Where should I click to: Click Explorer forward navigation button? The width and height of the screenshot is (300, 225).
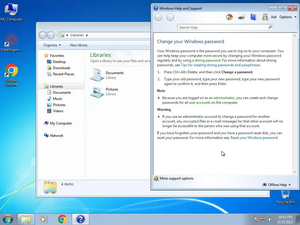click(x=51, y=35)
